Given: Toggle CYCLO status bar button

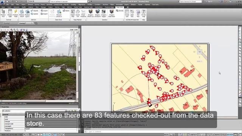Looking at the screenshot, I should (x=224, y=135).
